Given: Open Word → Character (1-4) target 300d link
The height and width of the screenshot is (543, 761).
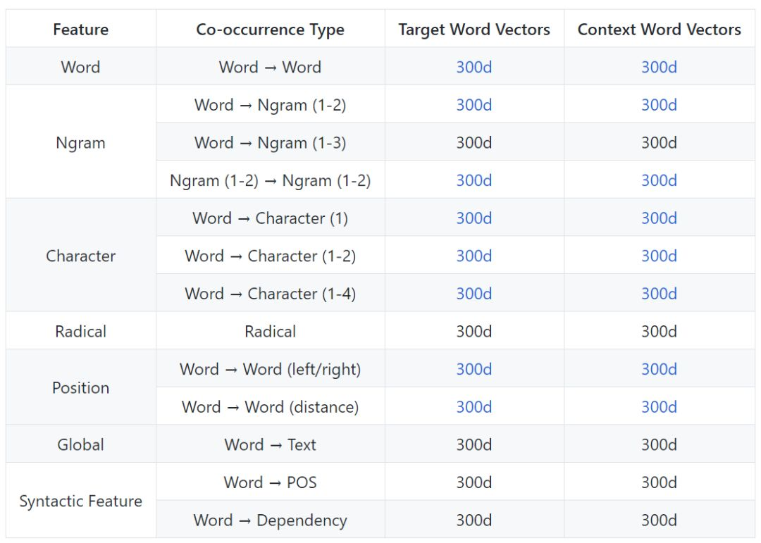Looking at the screenshot, I should point(474,294).
